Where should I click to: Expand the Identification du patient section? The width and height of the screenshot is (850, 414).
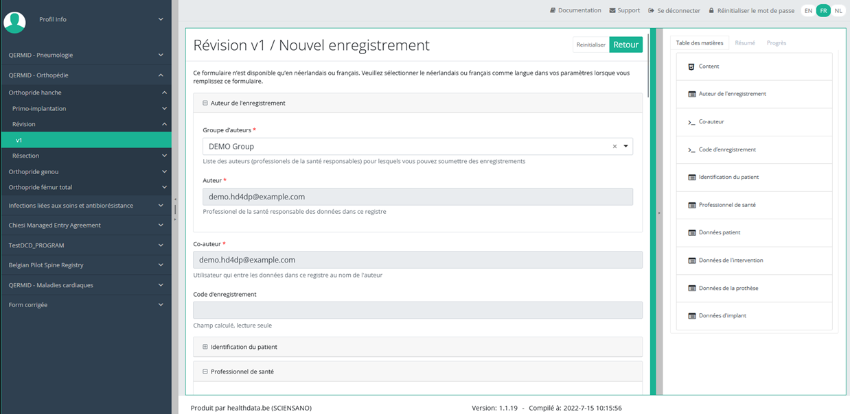(x=205, y=347)
